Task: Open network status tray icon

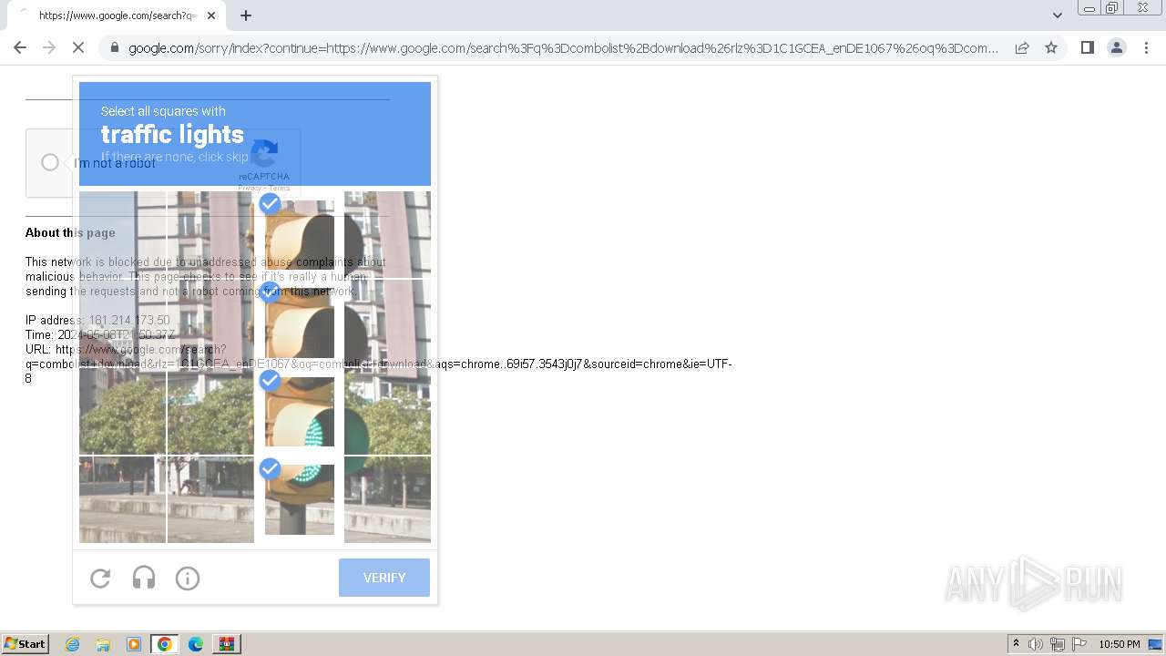Action: [x=1058, y=644]
